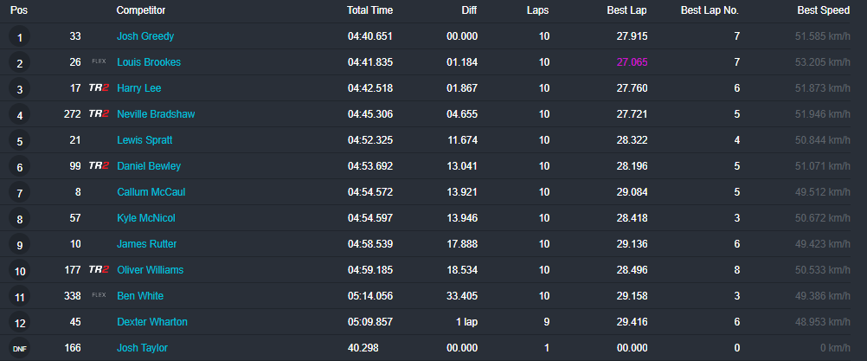Open Dexter Wharton's competitor page

(152, 322)
